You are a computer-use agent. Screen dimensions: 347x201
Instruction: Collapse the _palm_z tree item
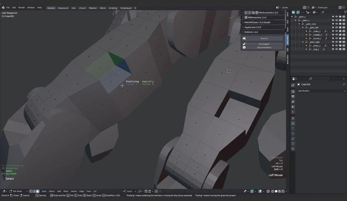(292, 17)
